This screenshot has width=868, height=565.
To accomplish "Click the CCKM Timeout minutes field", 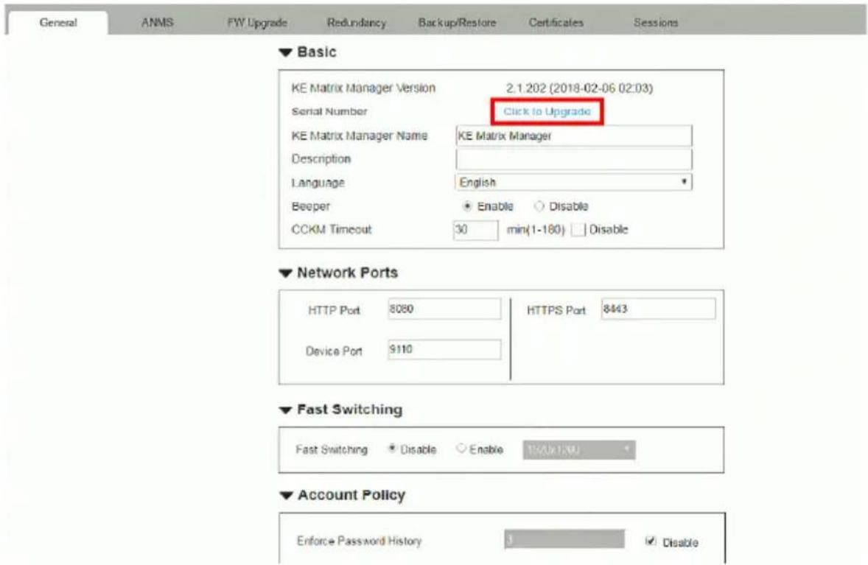I will pos(475,231).
